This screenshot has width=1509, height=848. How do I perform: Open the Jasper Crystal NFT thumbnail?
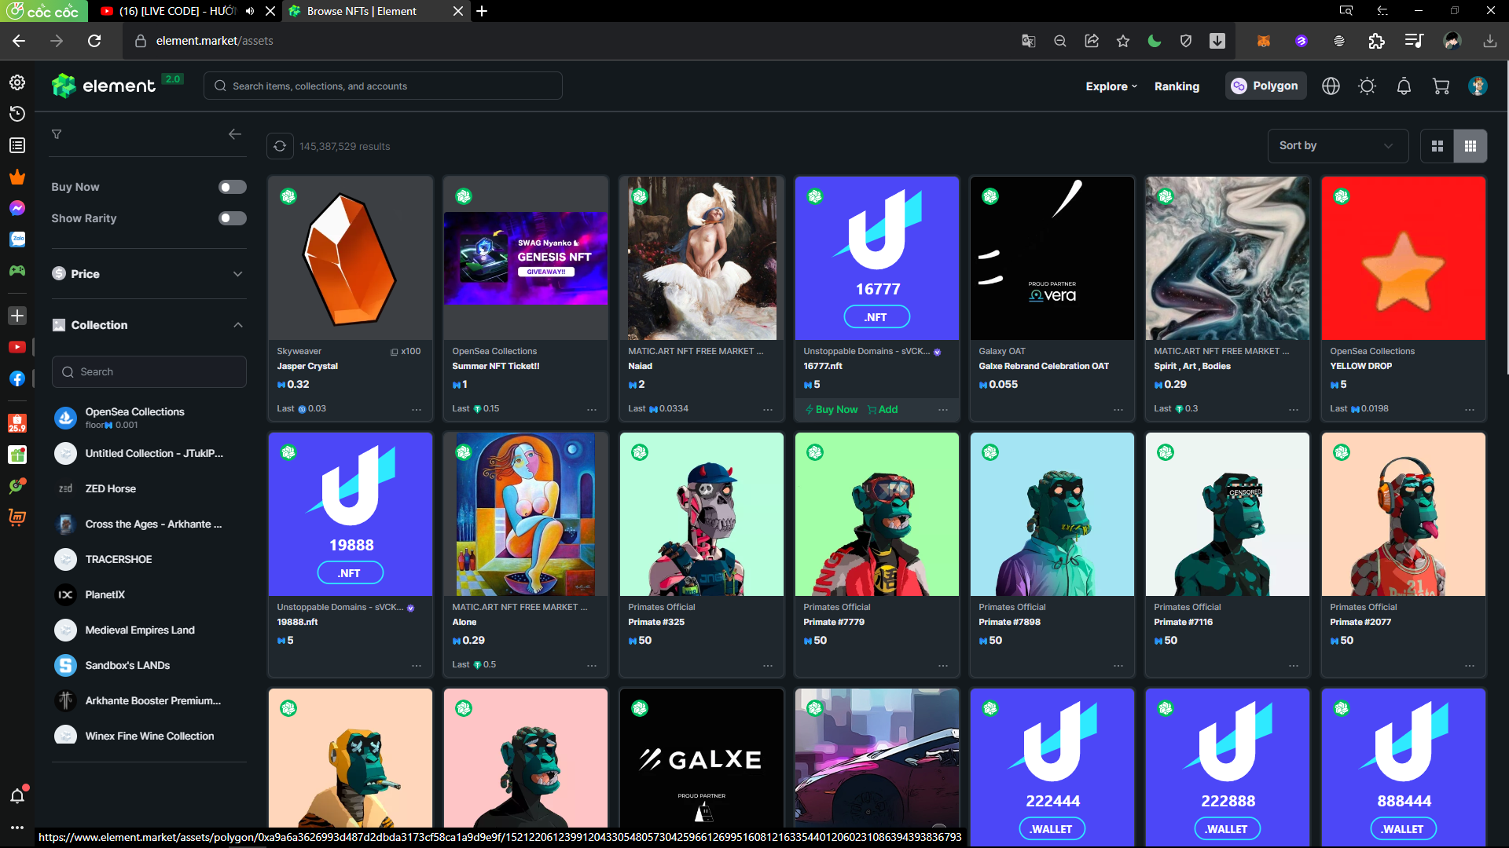click(350, 258)
